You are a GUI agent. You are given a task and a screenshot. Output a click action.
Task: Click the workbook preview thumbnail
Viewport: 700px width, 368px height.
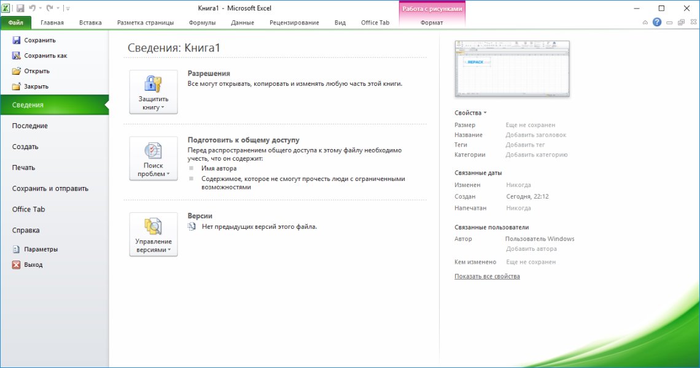(511, 69)
